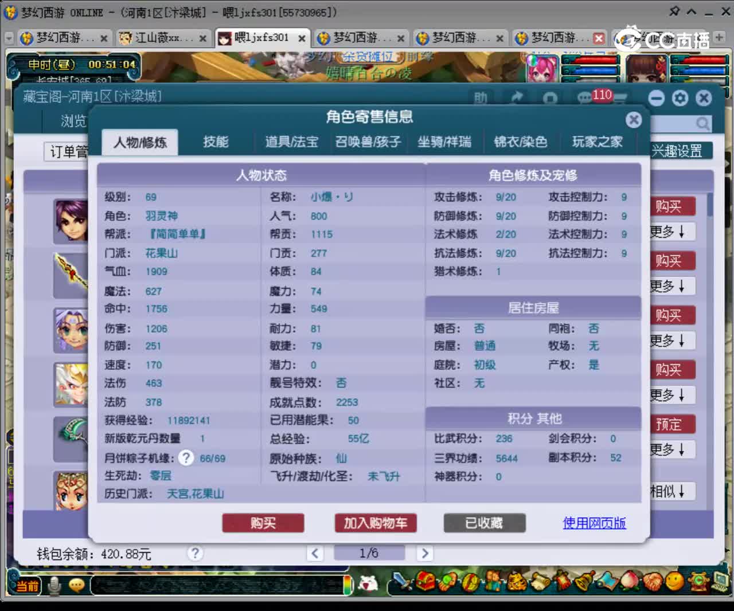The image size is (734, 611).
Task: Toggle the microphone voice icon
Action: pyautogui.click(x=55, y=585)
